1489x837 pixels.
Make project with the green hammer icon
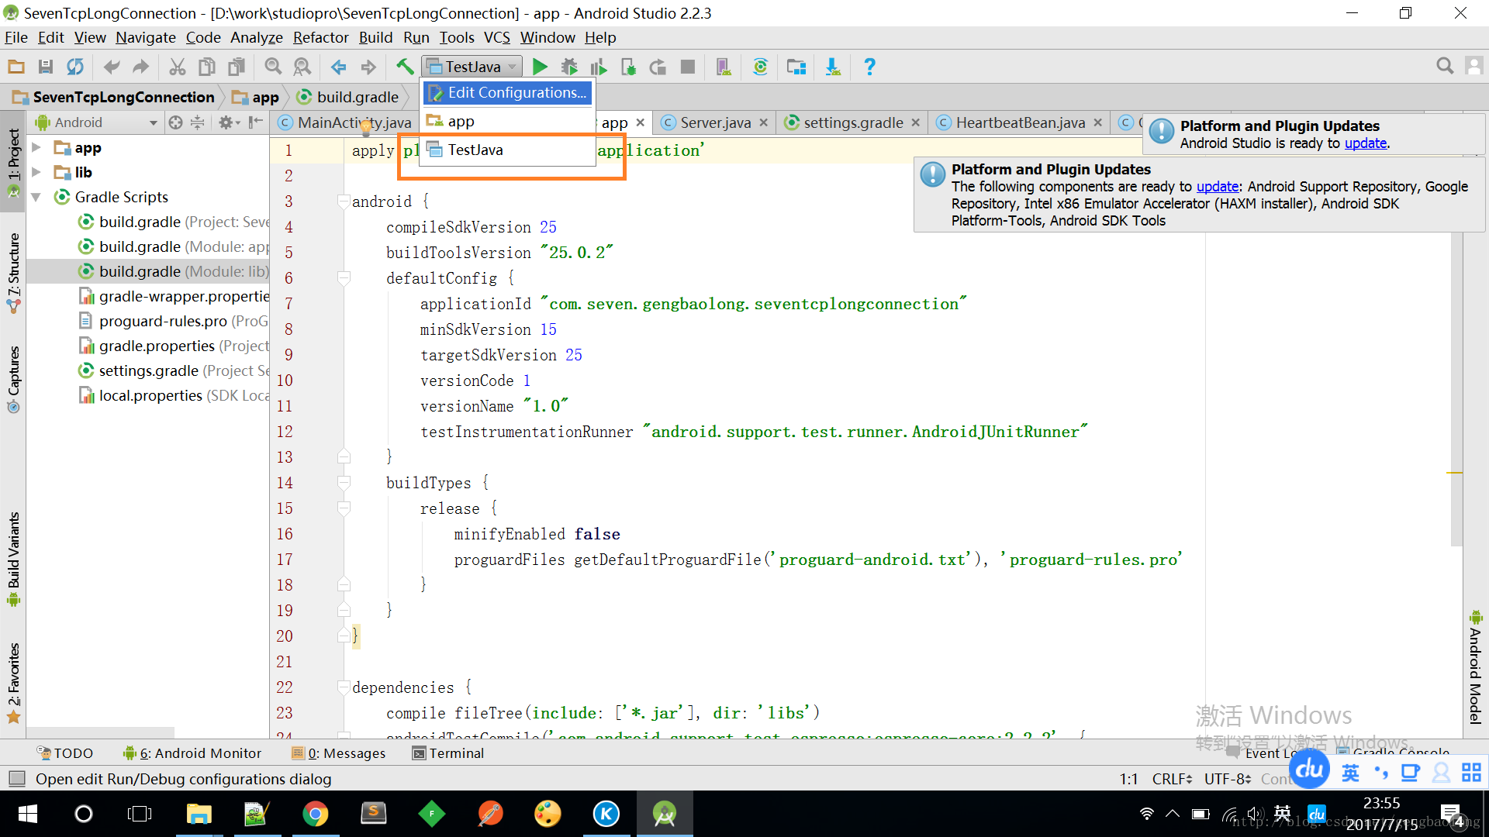pos(405,67)
